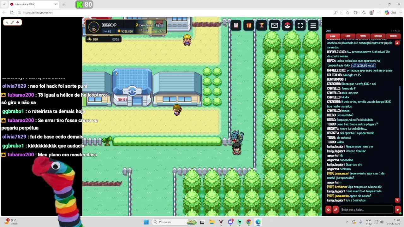Image resolution: width=404 pixels, height=227 pixels.
Task: Send the chat message with arrow button
Action: 398,210
